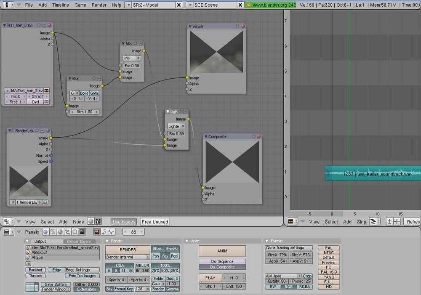This screenshot has height=295, width=421.
Task: Click the Fac 0.30 slider on Mix node
Action: coord(131,66)
